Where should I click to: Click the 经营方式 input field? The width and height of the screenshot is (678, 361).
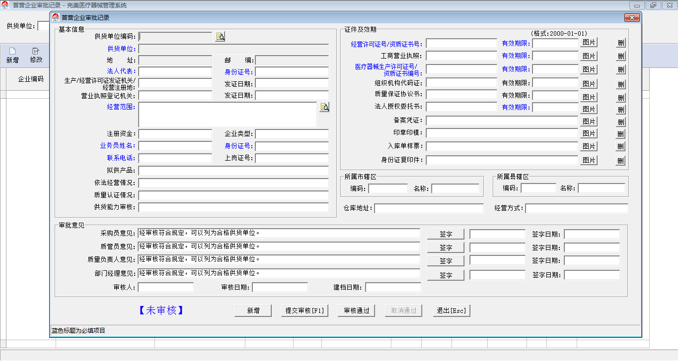click(576, 208)
